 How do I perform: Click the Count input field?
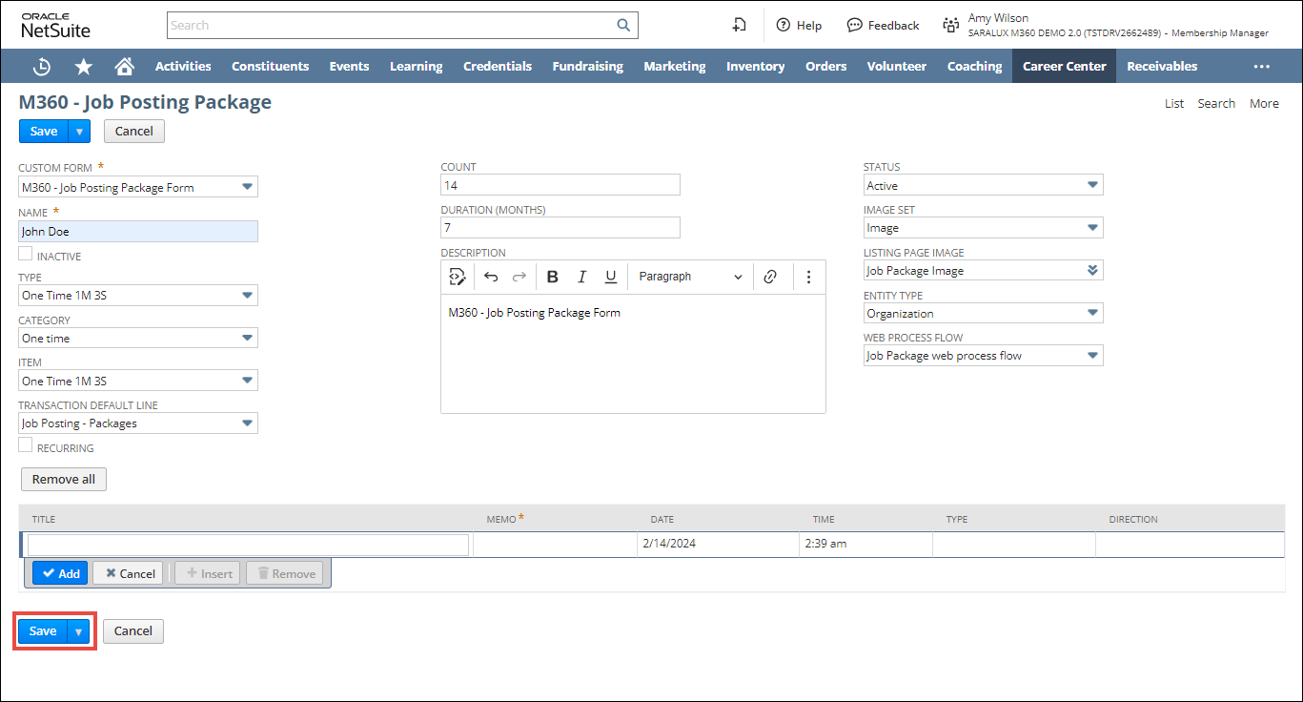click(560, 185)
